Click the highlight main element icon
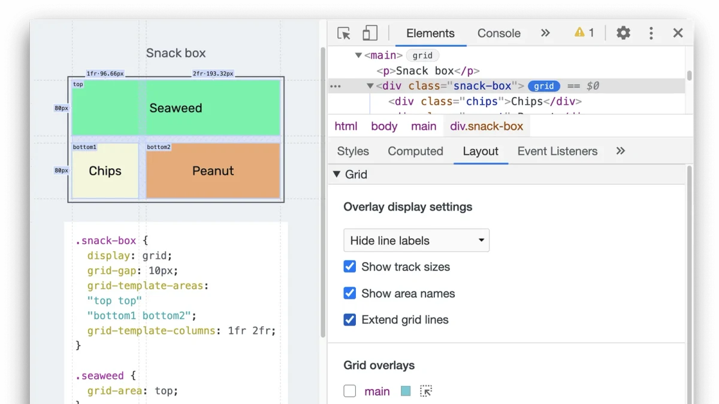This screenshot has width=719, height=404. point(426,391)
